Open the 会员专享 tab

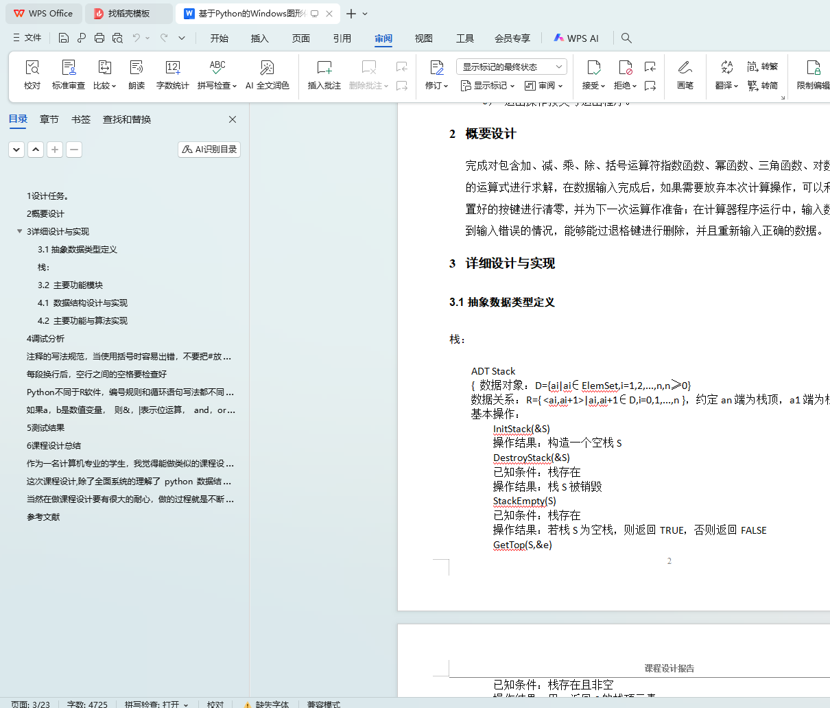tap(512, 38)
